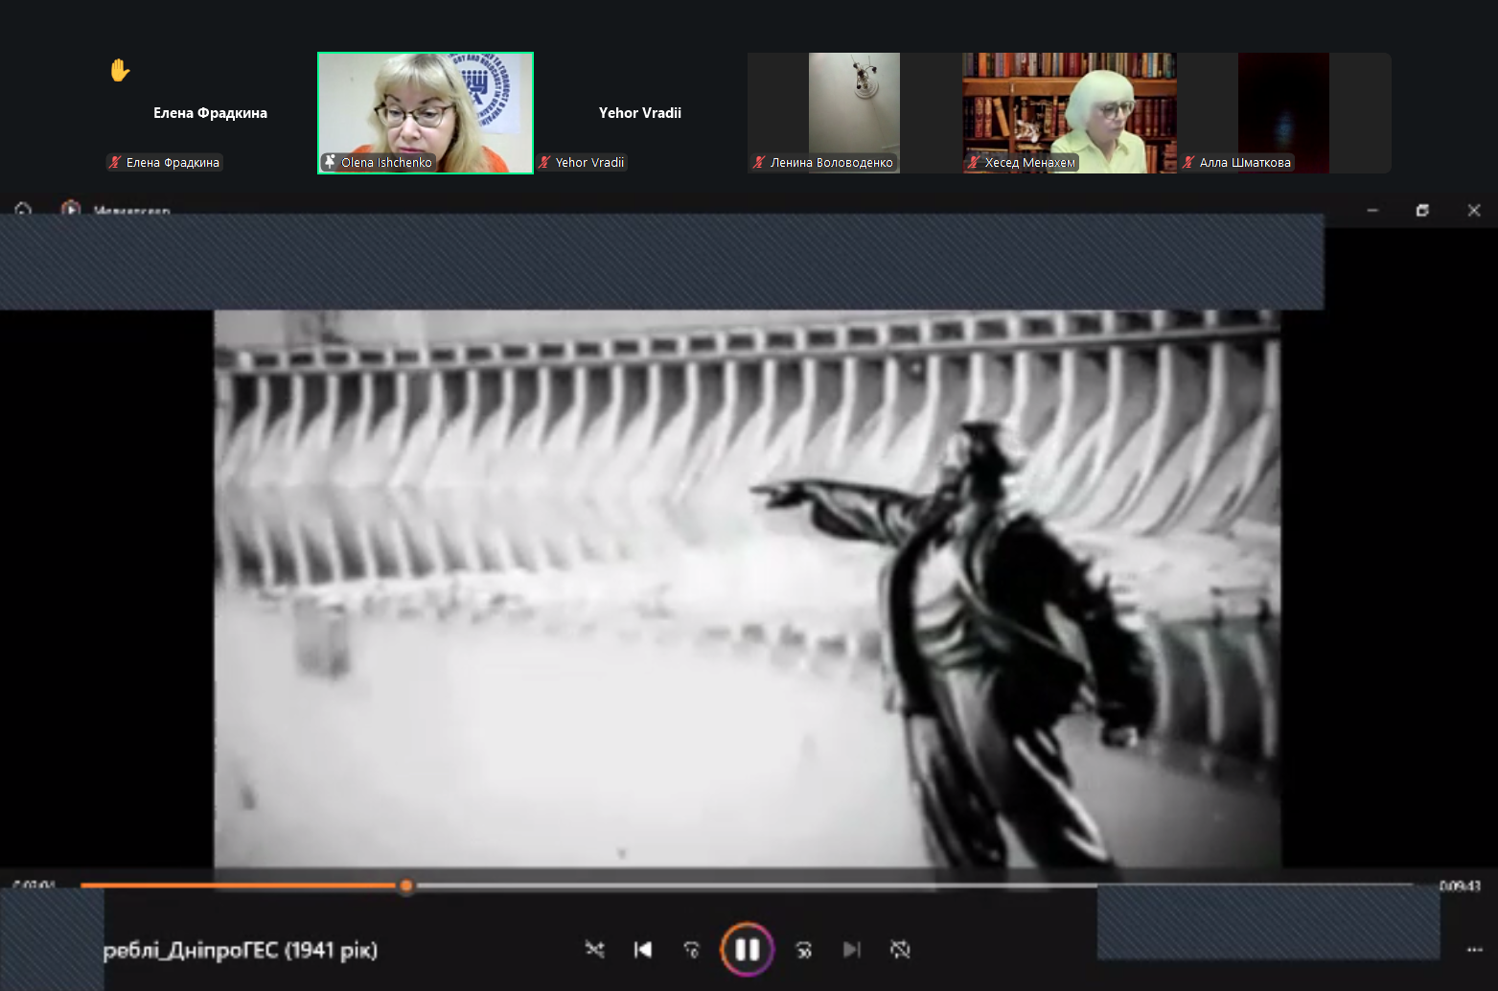Viewport: 1498px width, 991px height.
Task: Click the video title ending in ДніпроГЕС (1941 рік)
Action: pos(241,950)
